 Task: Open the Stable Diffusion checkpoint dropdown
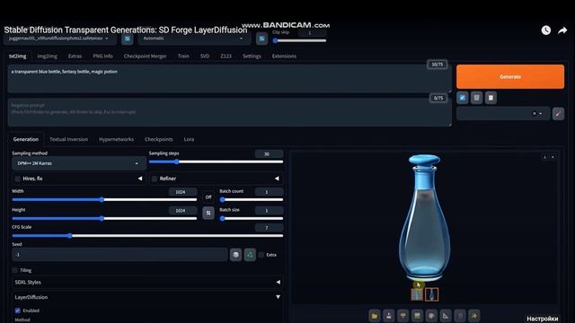tap(60, 39)
